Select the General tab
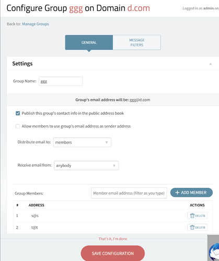Image resolution: width=219 pixels, height=261 pixels. point(89,42)
